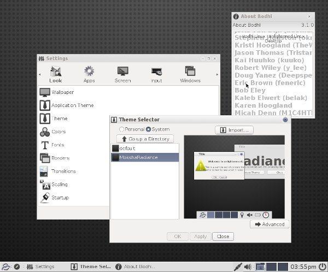
Task: Close Theme Selector with round title button
Action: click(x=285, y=120)
